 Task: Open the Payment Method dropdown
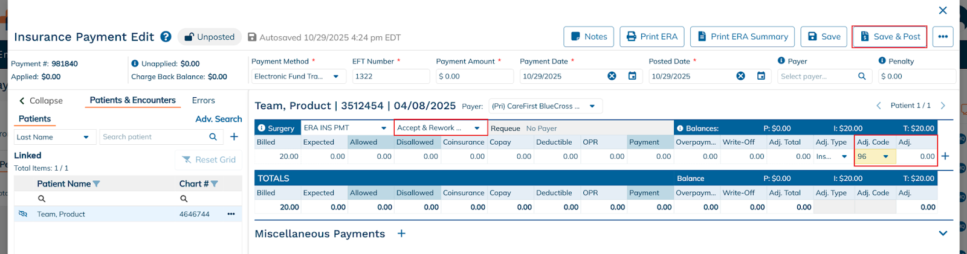click(336, 76)
